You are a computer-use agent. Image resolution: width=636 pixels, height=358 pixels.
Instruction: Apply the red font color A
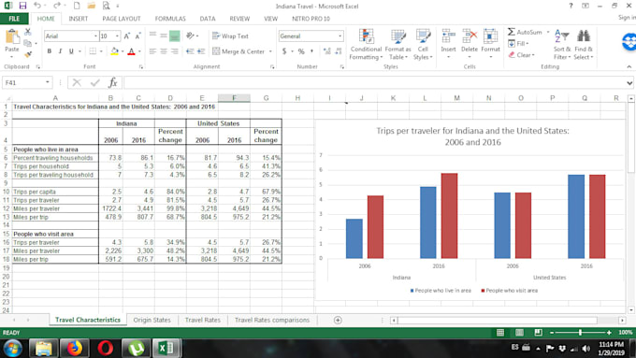point(131,51)
